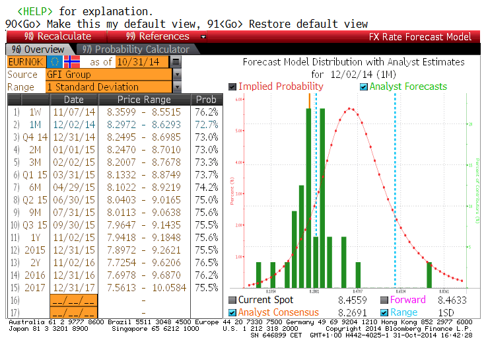Select the Q1 15 forecast row

click(115, 175)
